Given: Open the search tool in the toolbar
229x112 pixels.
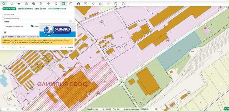Looking at the screenshot, I should coord(4,4).
